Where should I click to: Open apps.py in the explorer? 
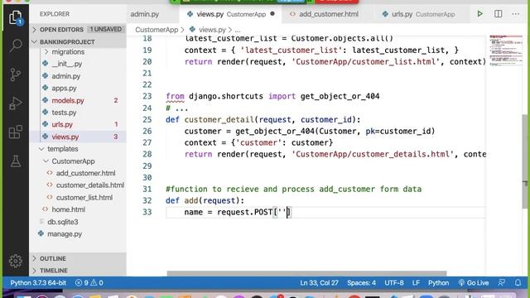[x=65, y=89]
